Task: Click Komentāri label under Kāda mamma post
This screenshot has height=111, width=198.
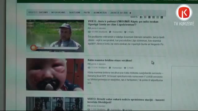Action: (x=117, y=68)
